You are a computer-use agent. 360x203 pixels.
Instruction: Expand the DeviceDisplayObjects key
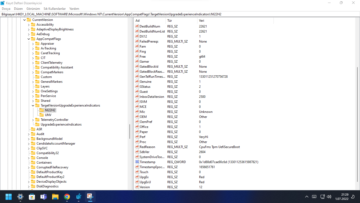pyautogui.click(x=29, y=182)
